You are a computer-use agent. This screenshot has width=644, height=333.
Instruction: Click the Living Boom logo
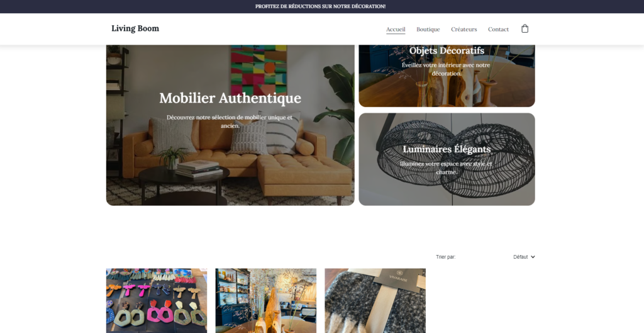135,28
